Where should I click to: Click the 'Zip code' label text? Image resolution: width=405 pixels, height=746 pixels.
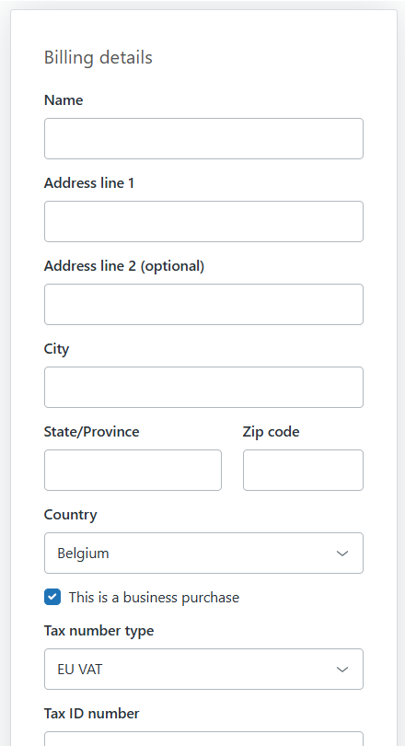271,432
